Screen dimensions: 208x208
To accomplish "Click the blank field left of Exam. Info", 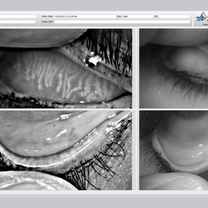I will (18, 22).
